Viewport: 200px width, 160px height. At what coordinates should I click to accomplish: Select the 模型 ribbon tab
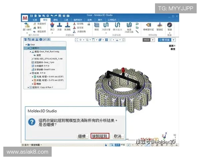[45, 20]
